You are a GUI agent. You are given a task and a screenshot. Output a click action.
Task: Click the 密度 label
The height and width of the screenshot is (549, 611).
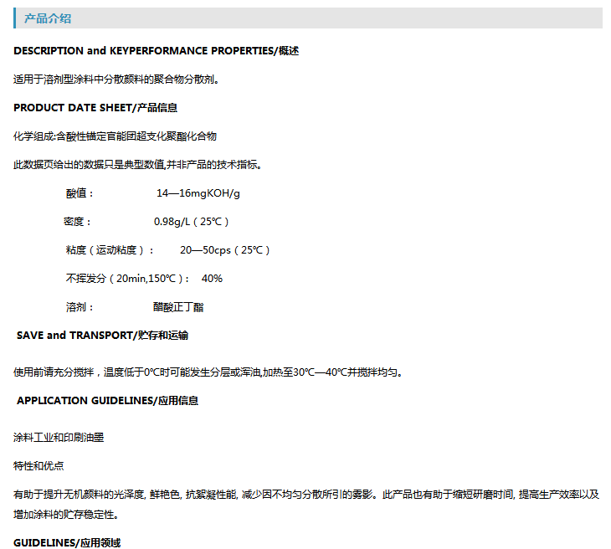[x=78, y=222]
